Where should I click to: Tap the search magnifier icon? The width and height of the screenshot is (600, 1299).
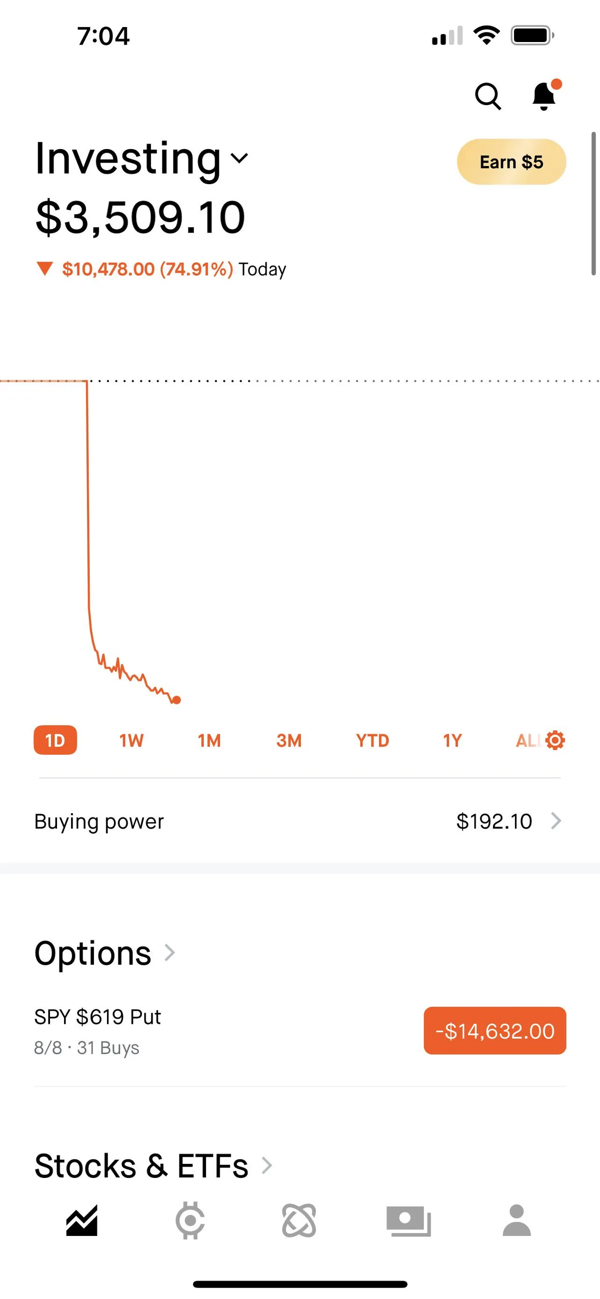[x=487, y=96]
